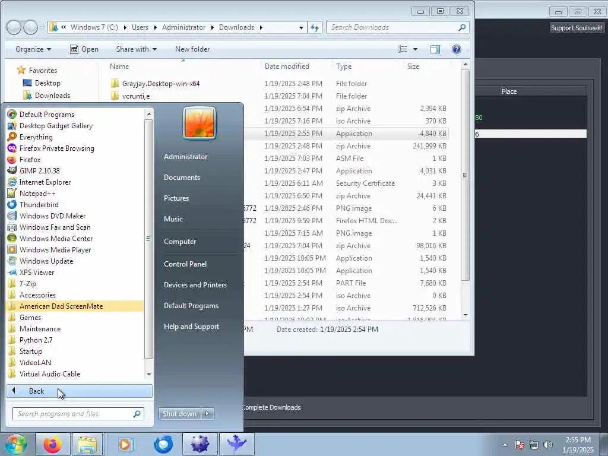This screenshot has width=608, height=456.
Task: Sort by the Date modified column
Action: click(x=287, y=66)
